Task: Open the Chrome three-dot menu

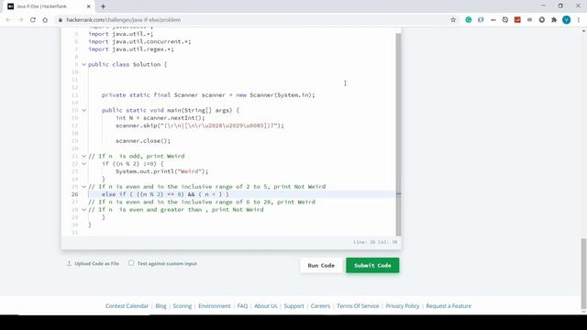Action: 579,20
